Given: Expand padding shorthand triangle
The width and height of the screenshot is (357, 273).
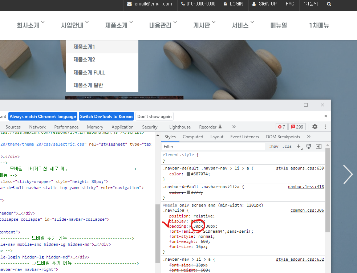Looking at the screenshot, I should [190, 227].
